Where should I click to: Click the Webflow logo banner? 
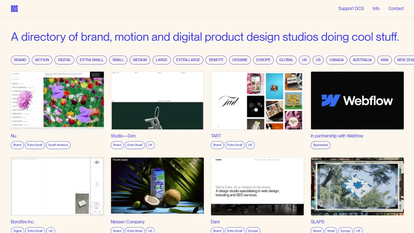tap(357, 101)
